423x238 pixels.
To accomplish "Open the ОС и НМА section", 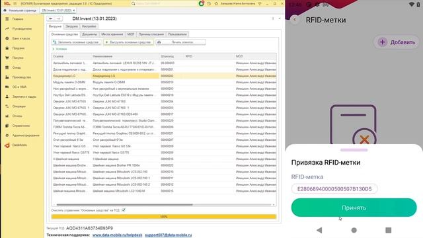I will [x=19, y=87].
